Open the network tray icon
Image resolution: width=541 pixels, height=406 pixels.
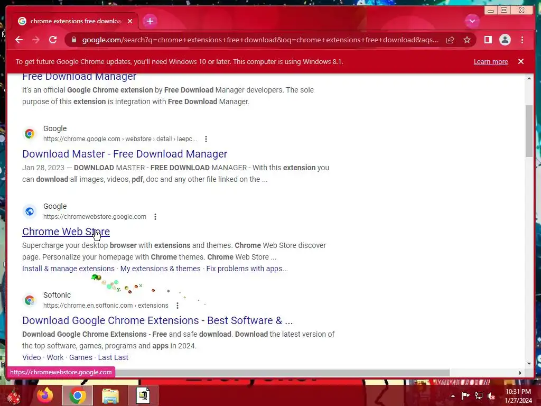tap(479, 396)
